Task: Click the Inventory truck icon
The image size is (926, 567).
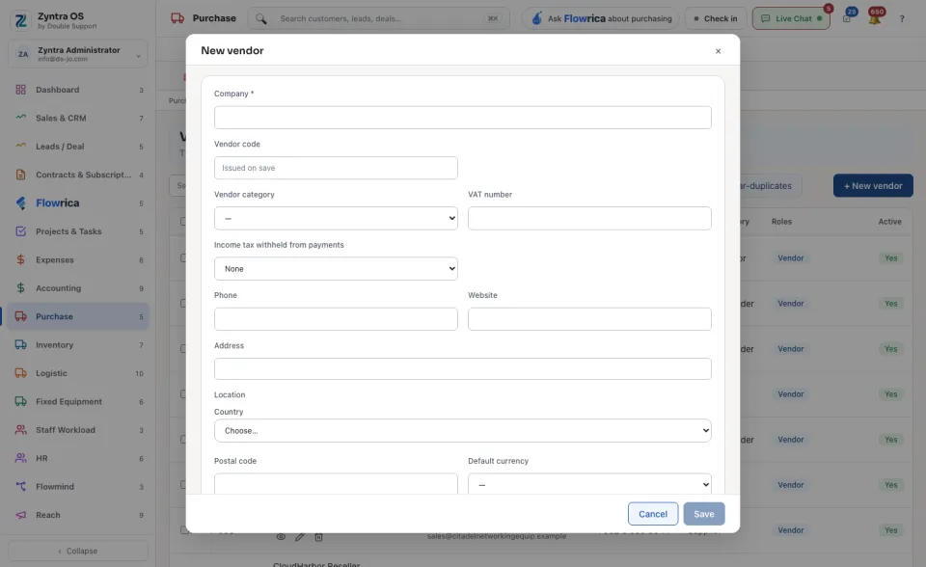Action: tap(20, 344)
